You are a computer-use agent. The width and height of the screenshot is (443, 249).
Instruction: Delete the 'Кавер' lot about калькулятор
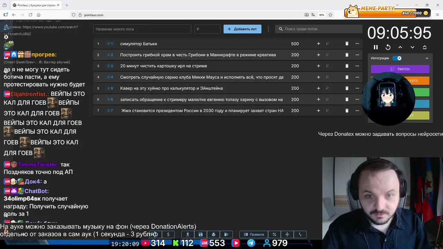(x=347, y=88)
